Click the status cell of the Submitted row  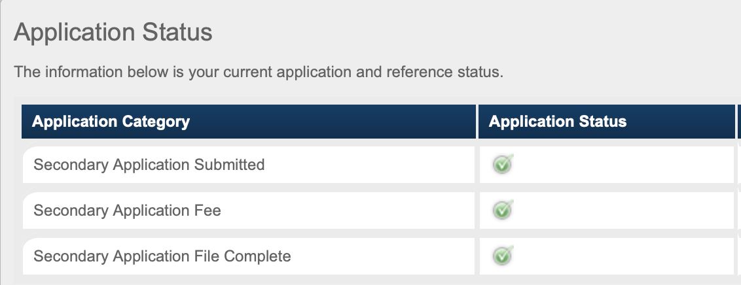pos(607,165)
